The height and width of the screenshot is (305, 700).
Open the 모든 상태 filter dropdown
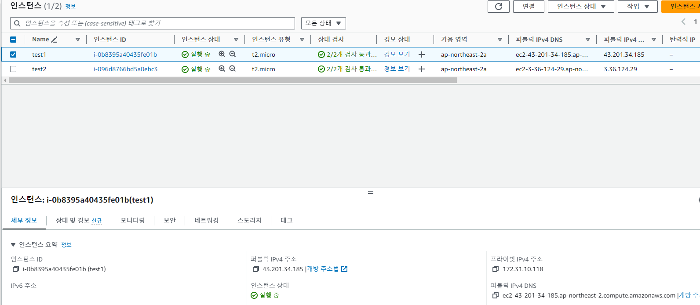tap(323, 23)
